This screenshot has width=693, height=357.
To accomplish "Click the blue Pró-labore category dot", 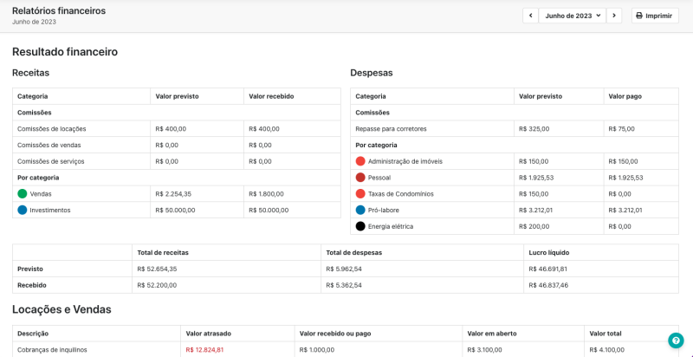I will 360,210.
